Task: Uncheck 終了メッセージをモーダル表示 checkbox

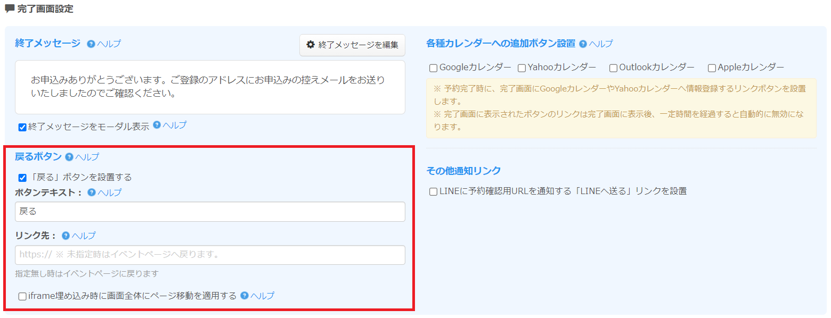Action: coord(22,127)
